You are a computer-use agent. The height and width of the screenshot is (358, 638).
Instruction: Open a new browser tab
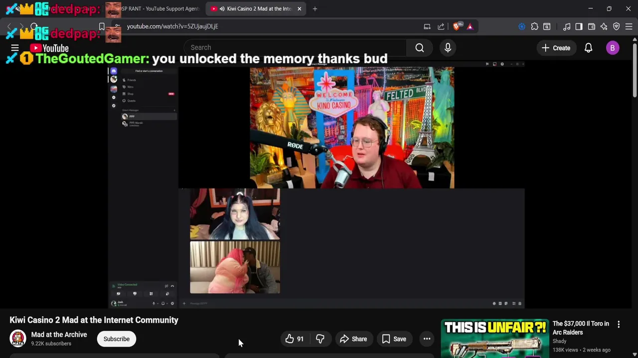click(315, 8)
